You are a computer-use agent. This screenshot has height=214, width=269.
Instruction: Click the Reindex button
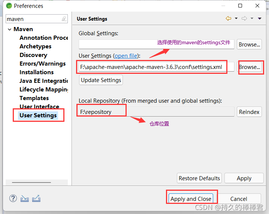[249, 112]
